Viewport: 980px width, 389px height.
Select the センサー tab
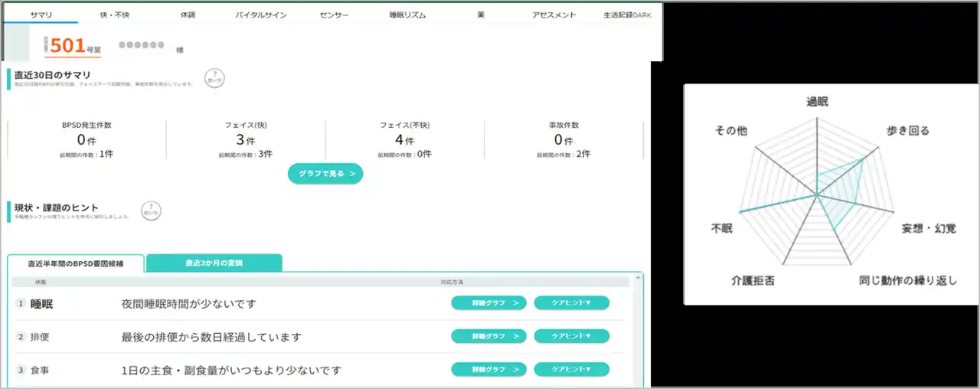(335, 15)
